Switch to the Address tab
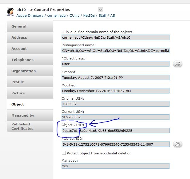Image resolution: width=190 pixels, height=179 pixels. 30,37
